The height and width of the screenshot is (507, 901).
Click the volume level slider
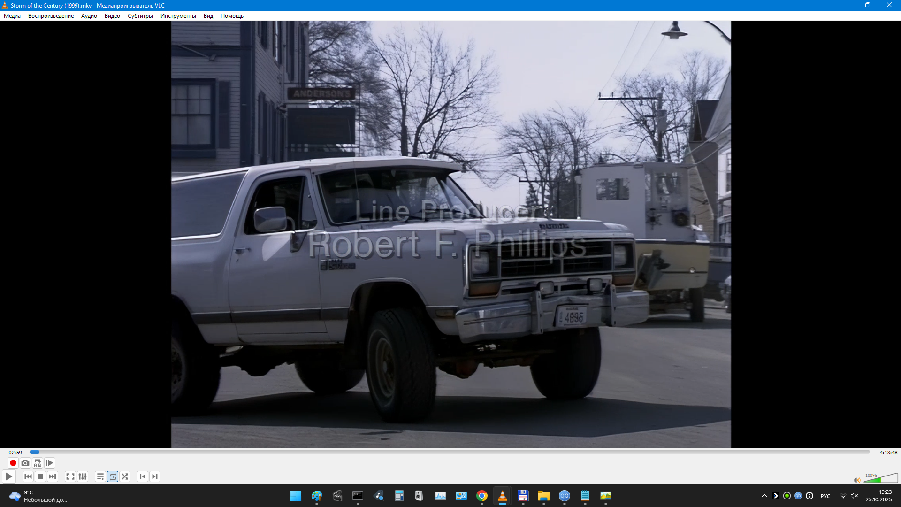[x=880, y=479]
